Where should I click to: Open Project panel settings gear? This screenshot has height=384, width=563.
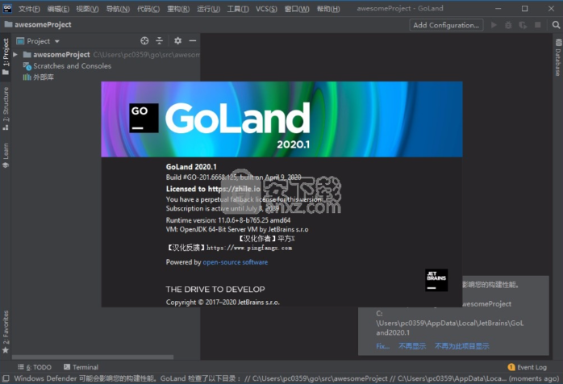(x=177, y=40)
